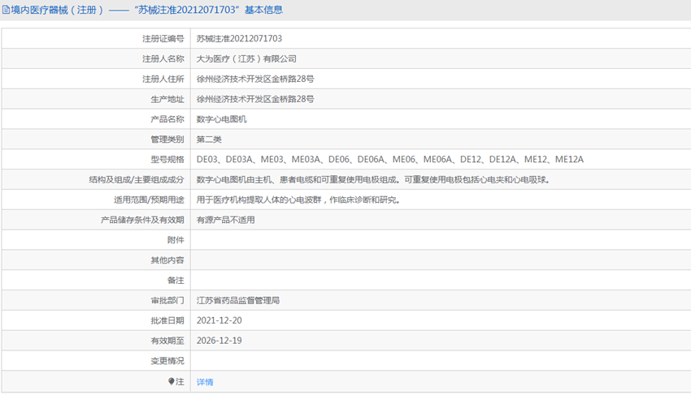Click the 注册人住所 label

pos(163,79)
